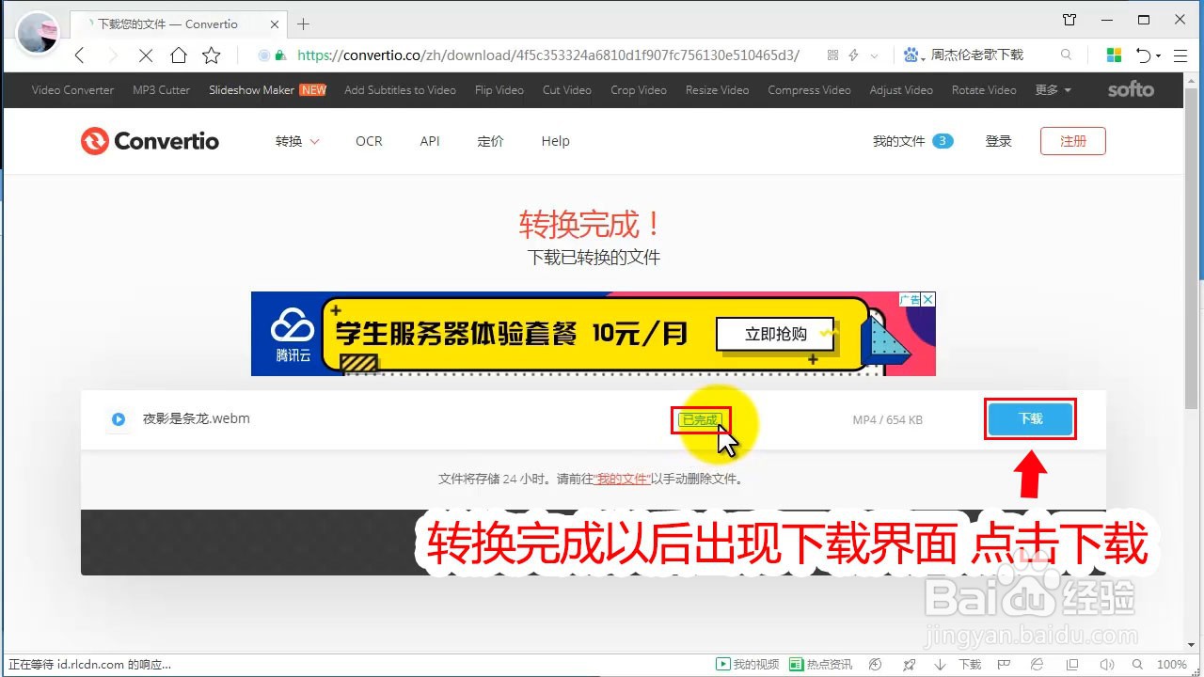This screenshot has width=1204, height=677.
Task: Open the API page
Action: click(430, 141)
